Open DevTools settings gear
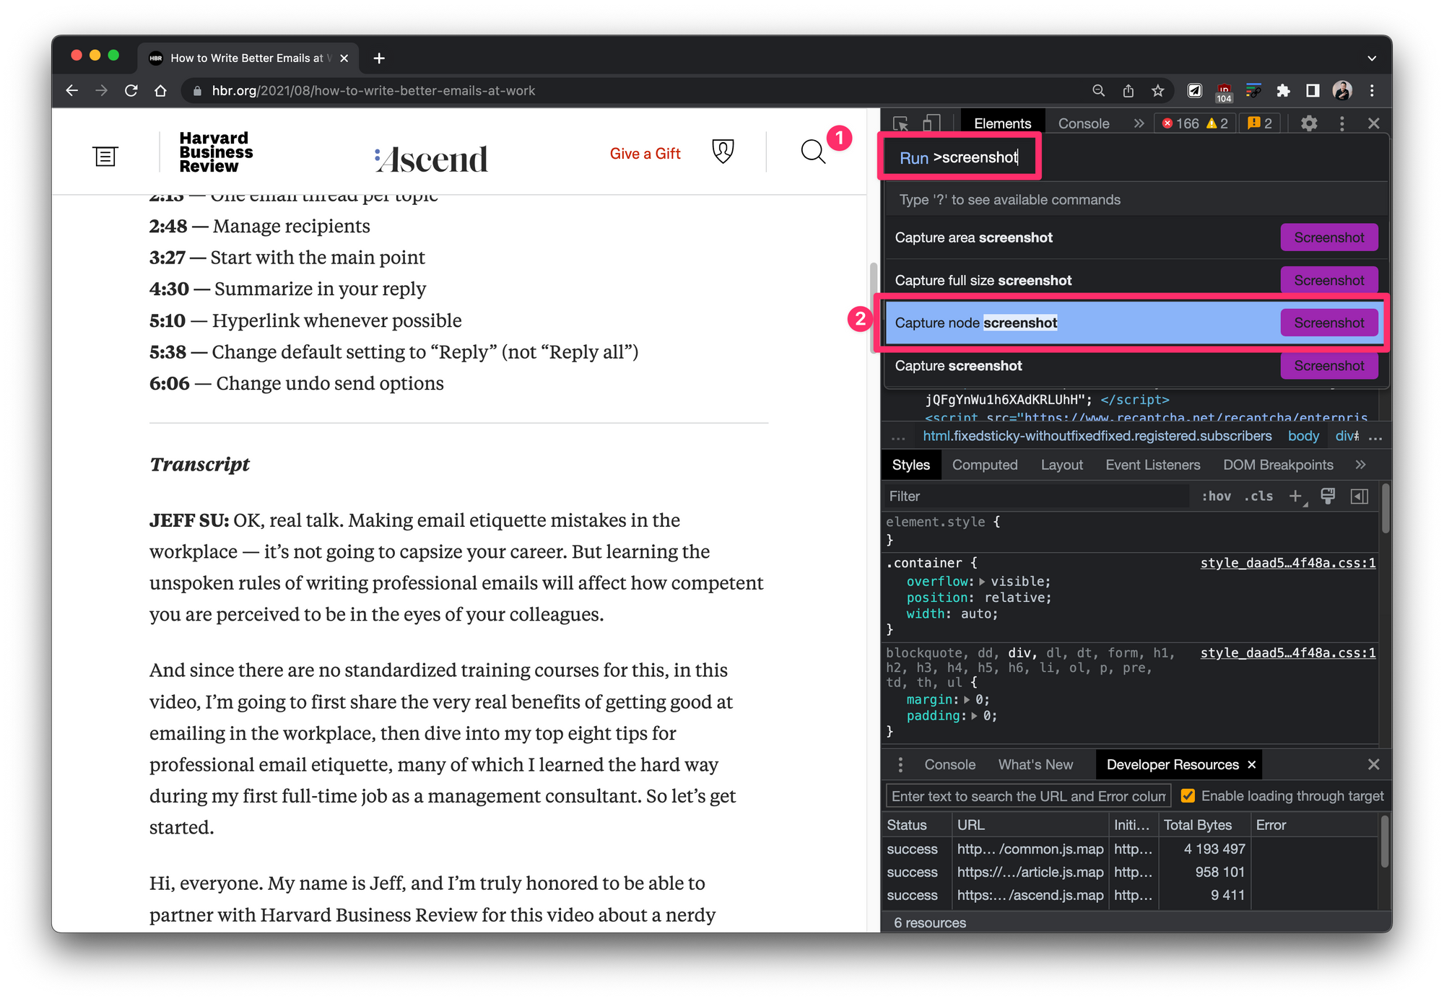 coord(1308,123)
